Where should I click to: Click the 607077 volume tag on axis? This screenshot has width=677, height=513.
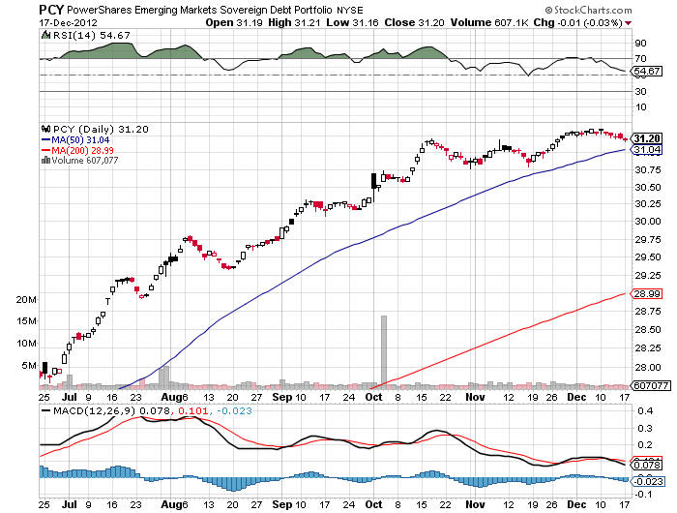pyautogui.click(x=651, y=385)
